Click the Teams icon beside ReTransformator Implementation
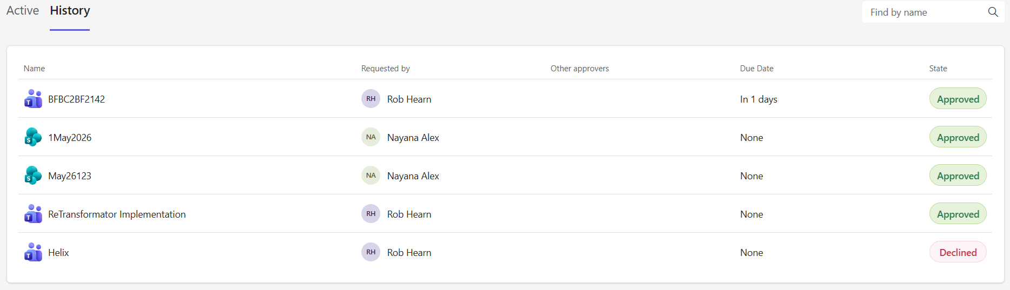The width and height of the screenshot is (1010, 290). [x=33, y=214]
